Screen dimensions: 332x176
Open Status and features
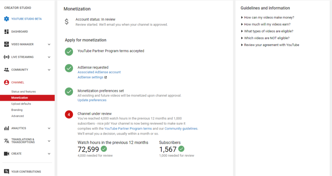tap(23, 92)
